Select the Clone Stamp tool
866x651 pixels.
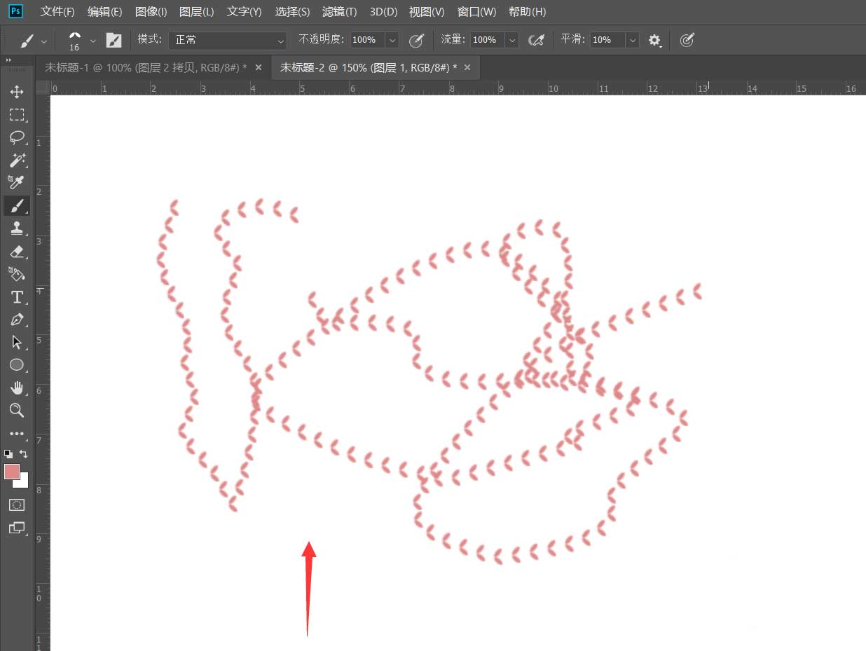click(17, 228)
